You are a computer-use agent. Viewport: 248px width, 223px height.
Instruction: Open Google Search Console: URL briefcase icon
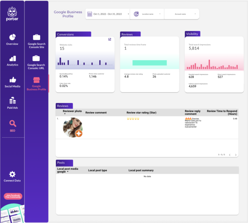[x=36, y=58]
